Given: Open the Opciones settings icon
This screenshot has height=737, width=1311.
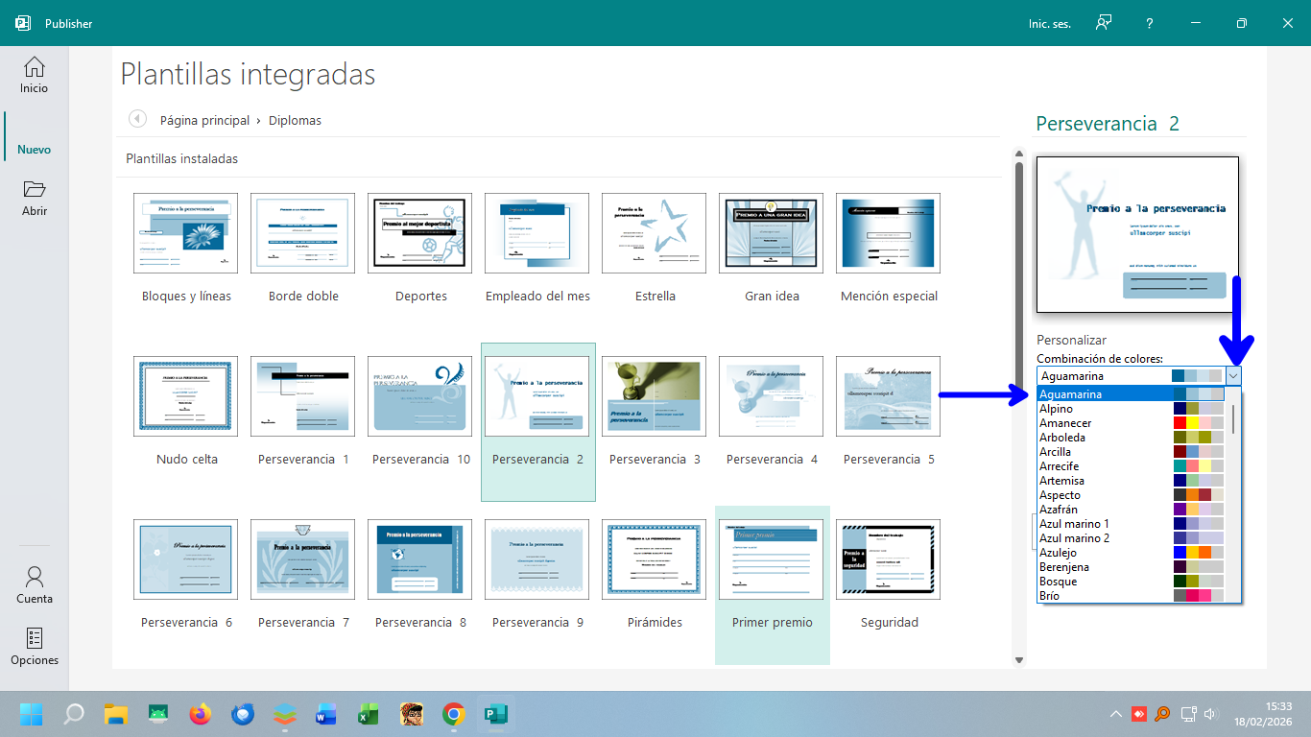Looking at the screenshot, I should pos(35,638).
